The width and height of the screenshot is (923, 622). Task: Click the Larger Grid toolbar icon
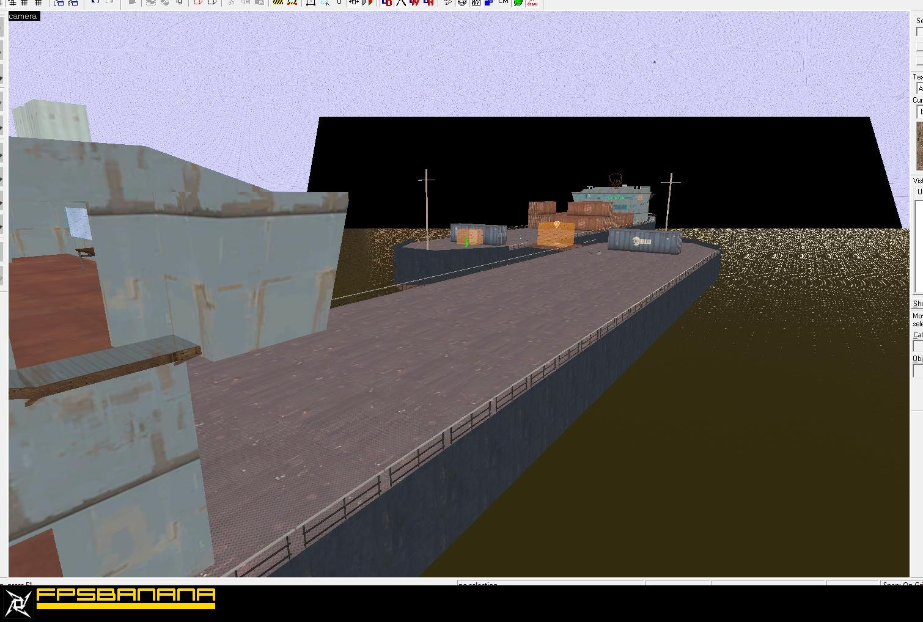pos(37,3)
